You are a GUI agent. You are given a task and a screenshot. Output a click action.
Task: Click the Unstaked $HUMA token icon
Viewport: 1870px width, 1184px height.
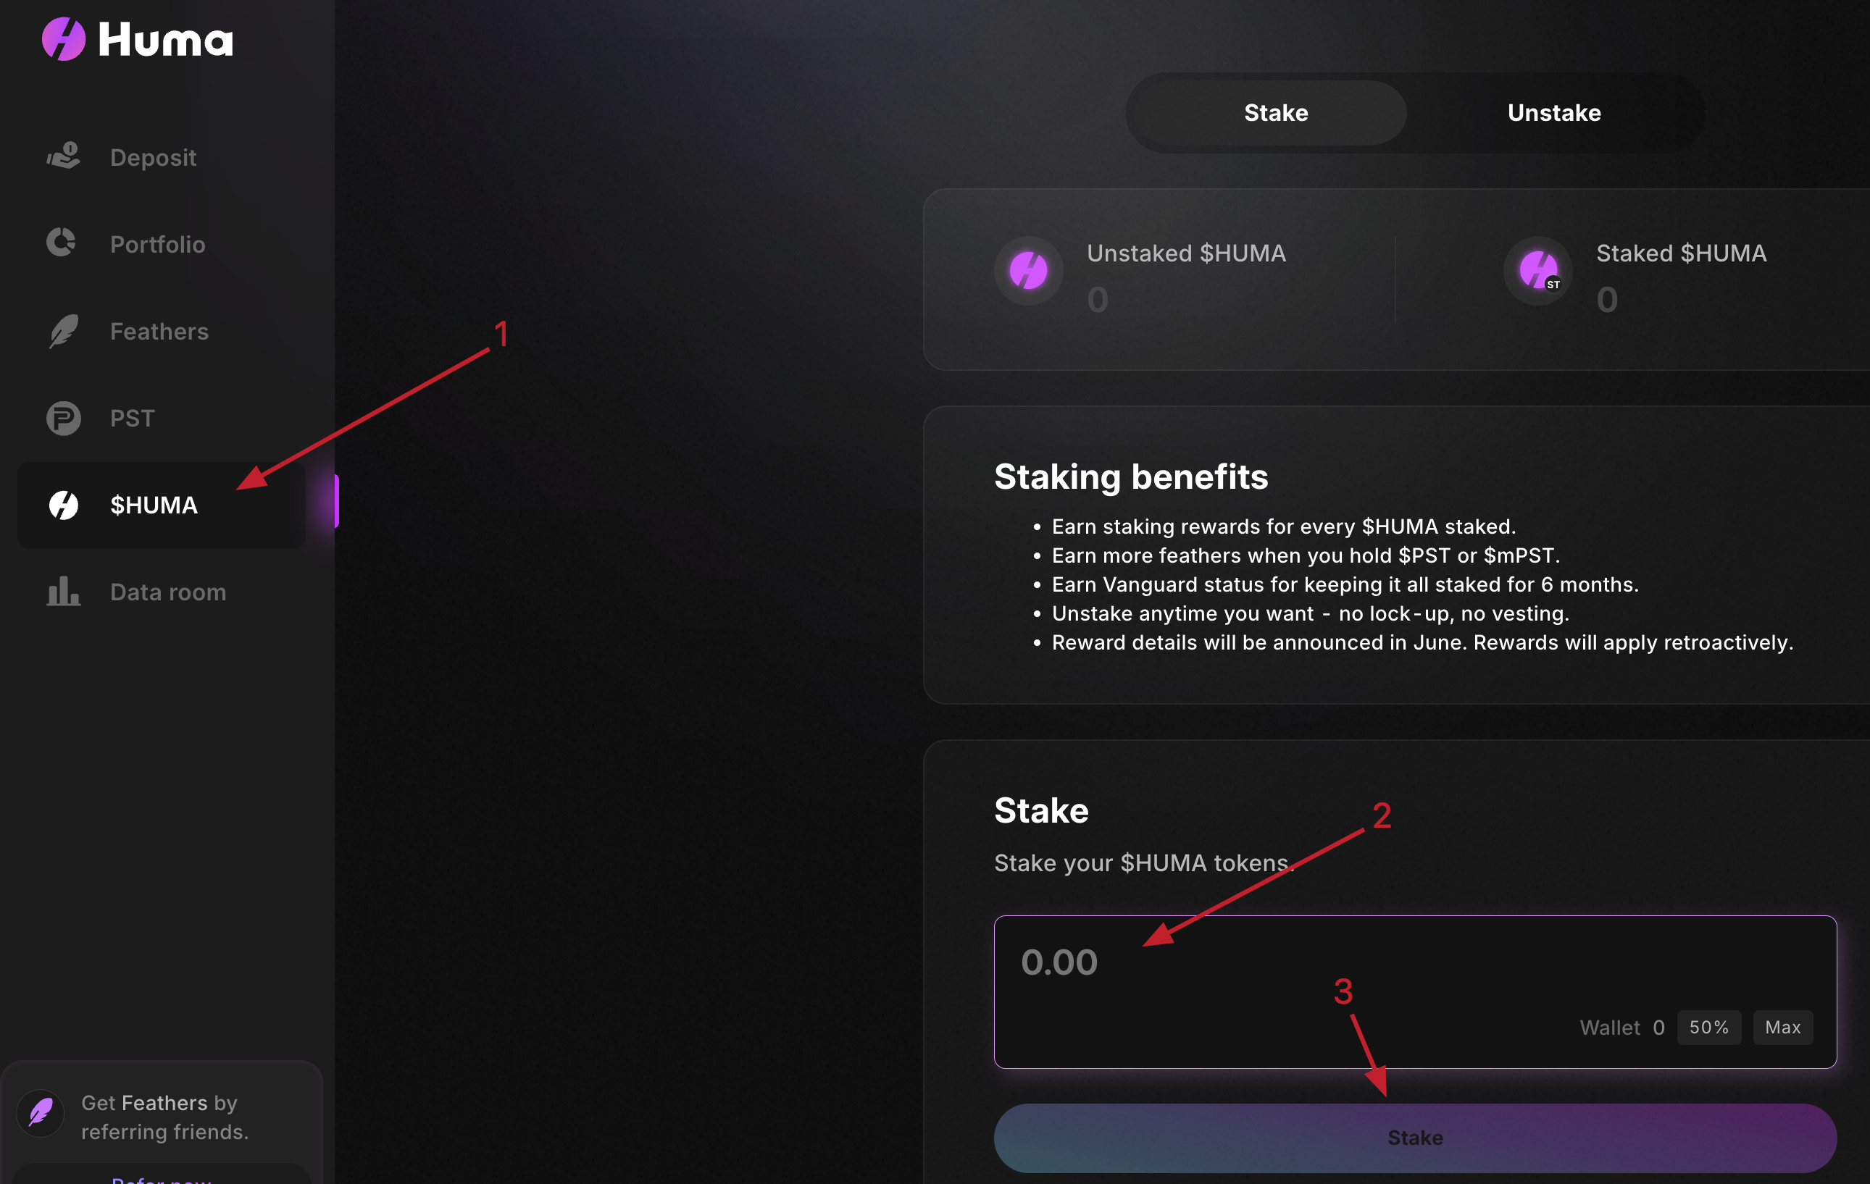click(x=1028, y=271)
